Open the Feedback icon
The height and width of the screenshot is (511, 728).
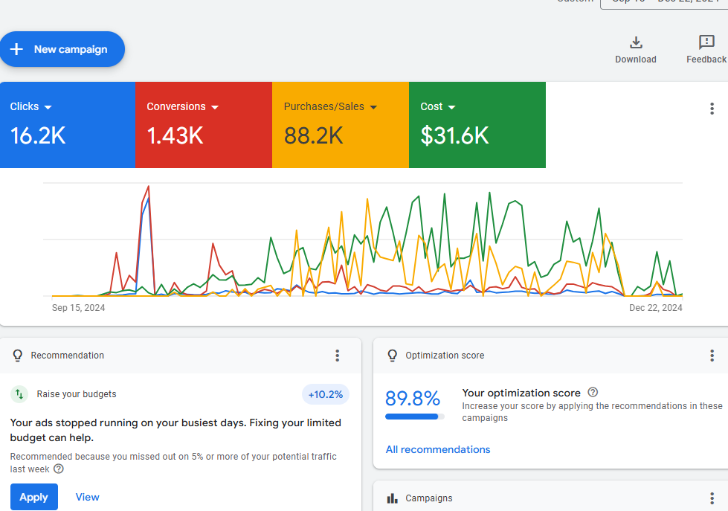(x=706, y=42)
